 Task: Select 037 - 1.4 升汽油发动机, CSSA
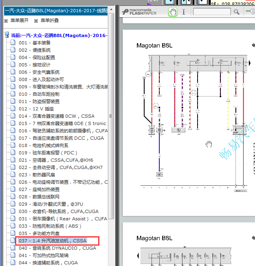(53, 241)
